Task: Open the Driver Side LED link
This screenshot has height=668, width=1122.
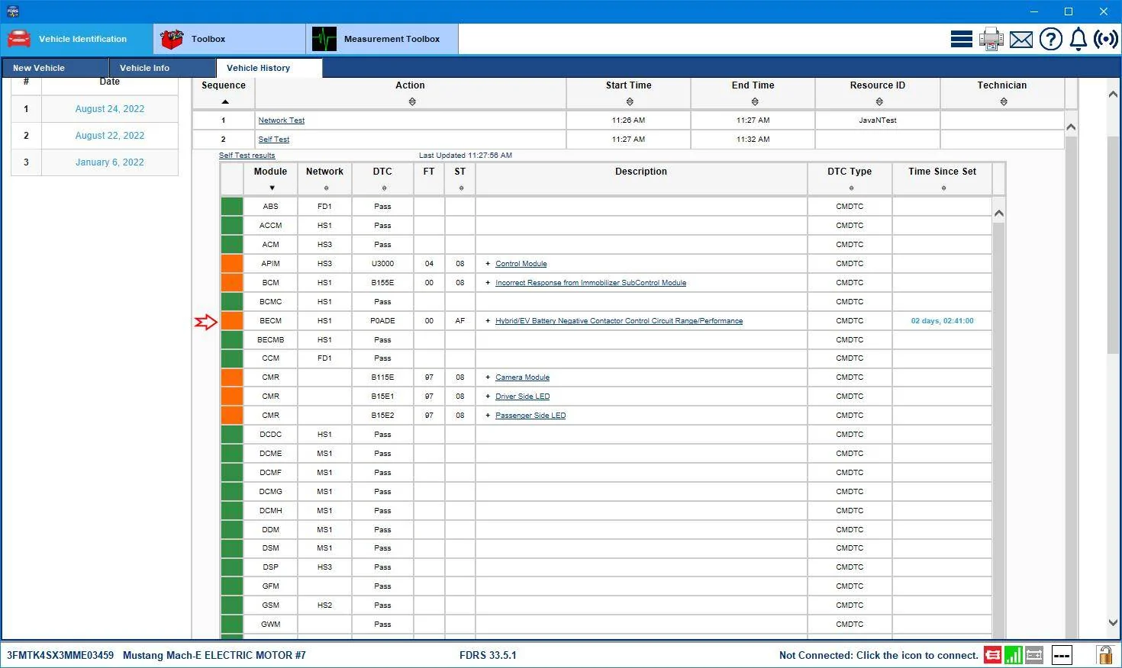Action: (x=523, y=397)
